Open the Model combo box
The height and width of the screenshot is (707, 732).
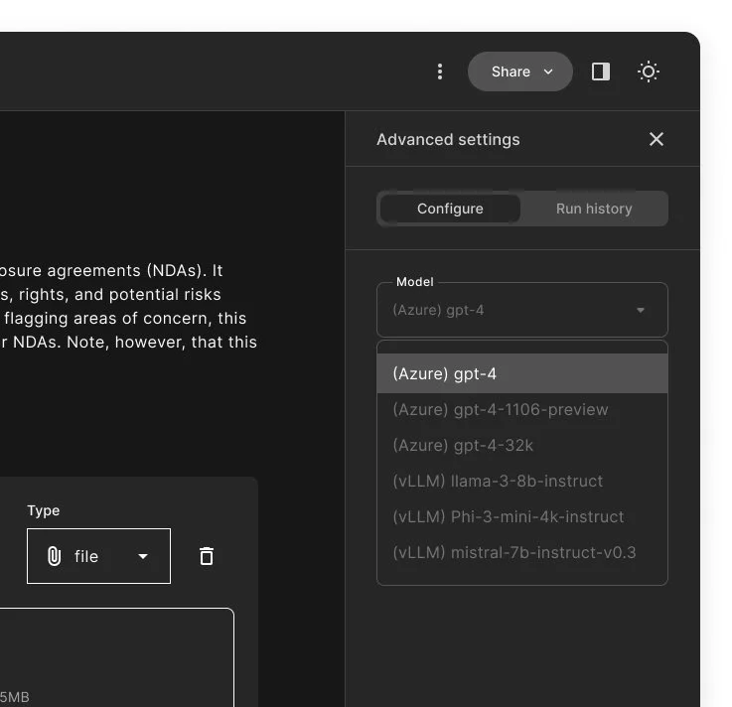tap(521, 310)
